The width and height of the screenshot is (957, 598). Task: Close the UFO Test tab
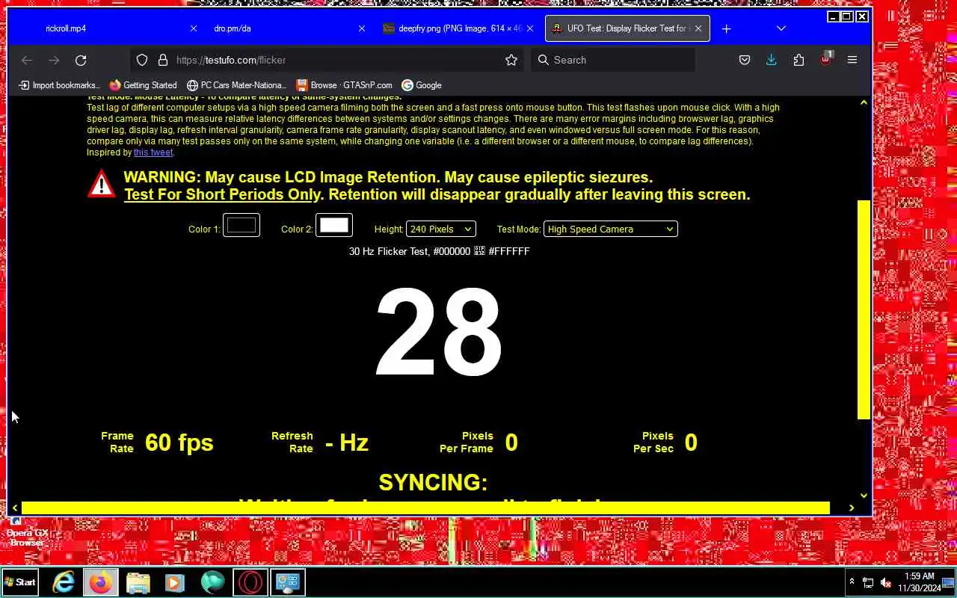pos(698,28)
